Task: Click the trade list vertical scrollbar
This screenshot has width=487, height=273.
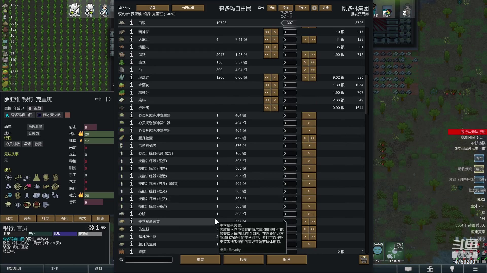Action: coord(367,95)
